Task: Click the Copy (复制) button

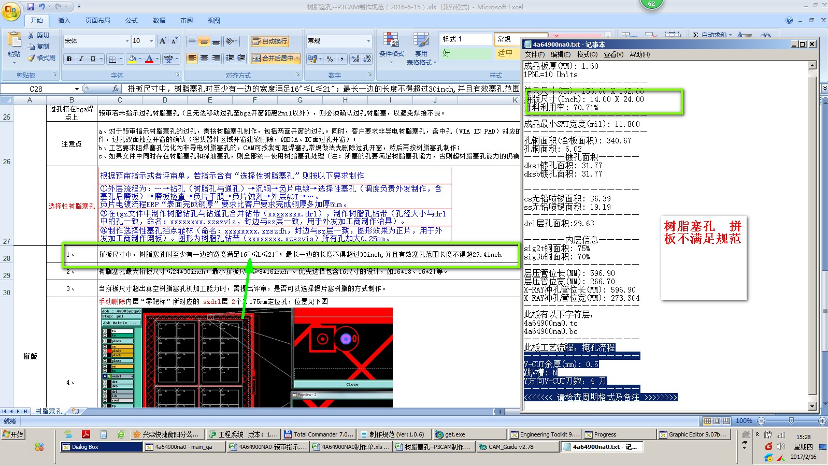Action: point(39,47)
